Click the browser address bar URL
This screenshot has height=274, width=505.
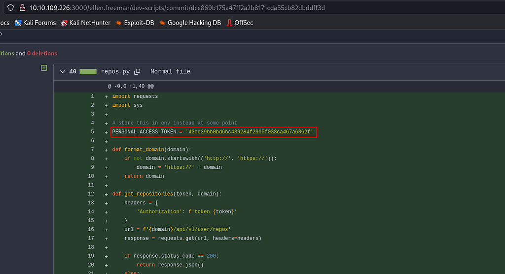pos(177,8)
